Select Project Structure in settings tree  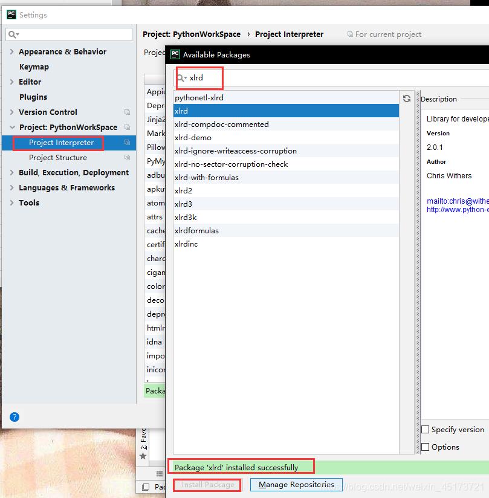click(x=69, y=158)
